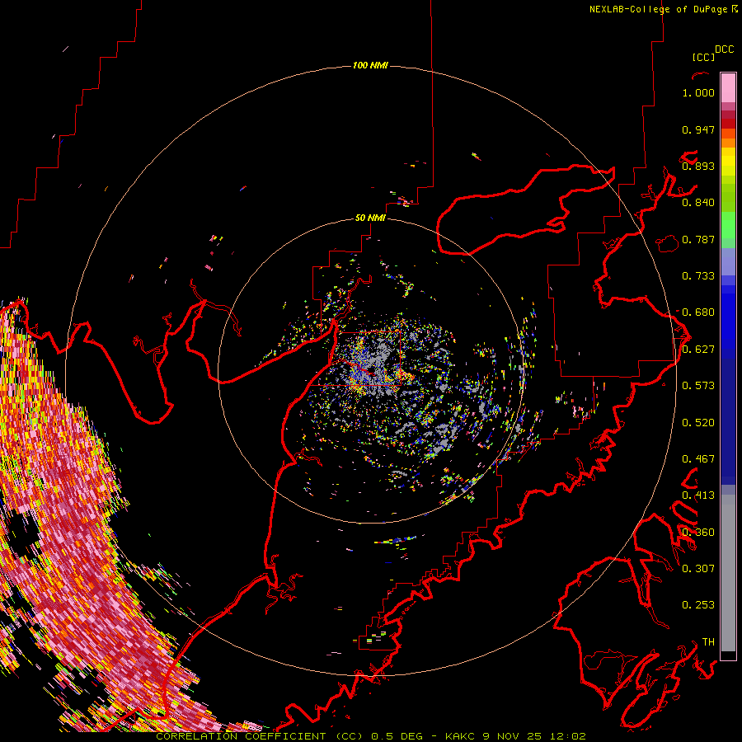The image size is (742, 742).
Task: Pick the dark navy color bar segment
Action: pyautogui.click(x=728, y=416)
